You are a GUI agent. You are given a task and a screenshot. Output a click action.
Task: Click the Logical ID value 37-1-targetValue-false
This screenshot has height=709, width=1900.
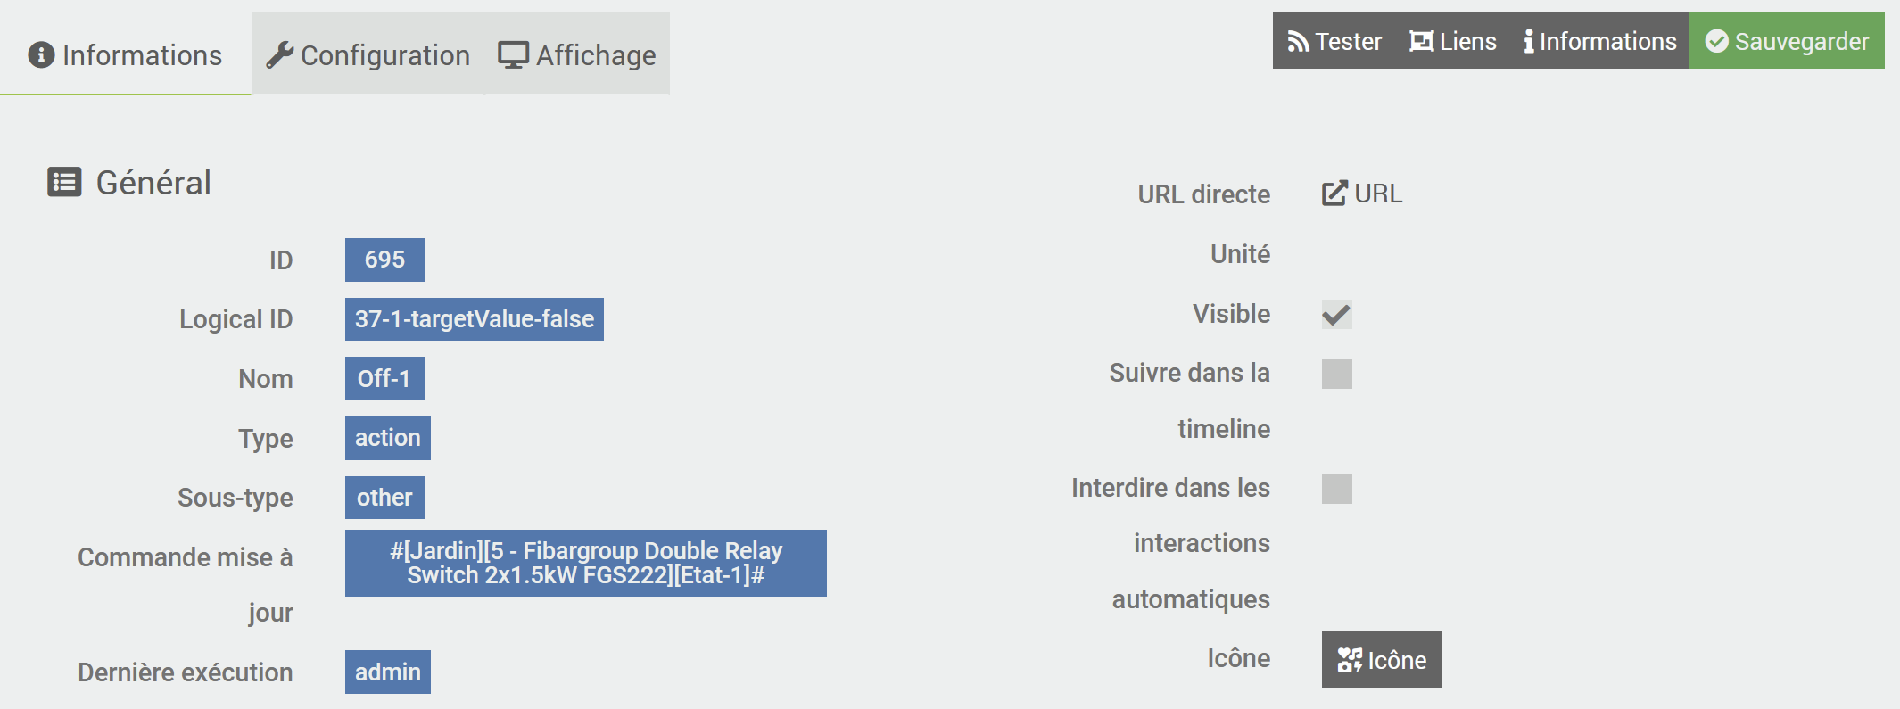coord(474,319)
